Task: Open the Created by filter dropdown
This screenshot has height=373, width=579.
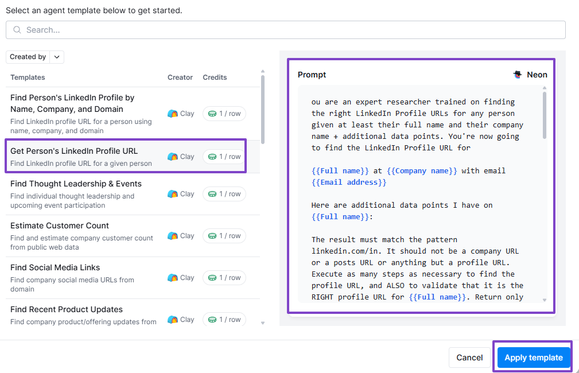Action: [34, 57]
